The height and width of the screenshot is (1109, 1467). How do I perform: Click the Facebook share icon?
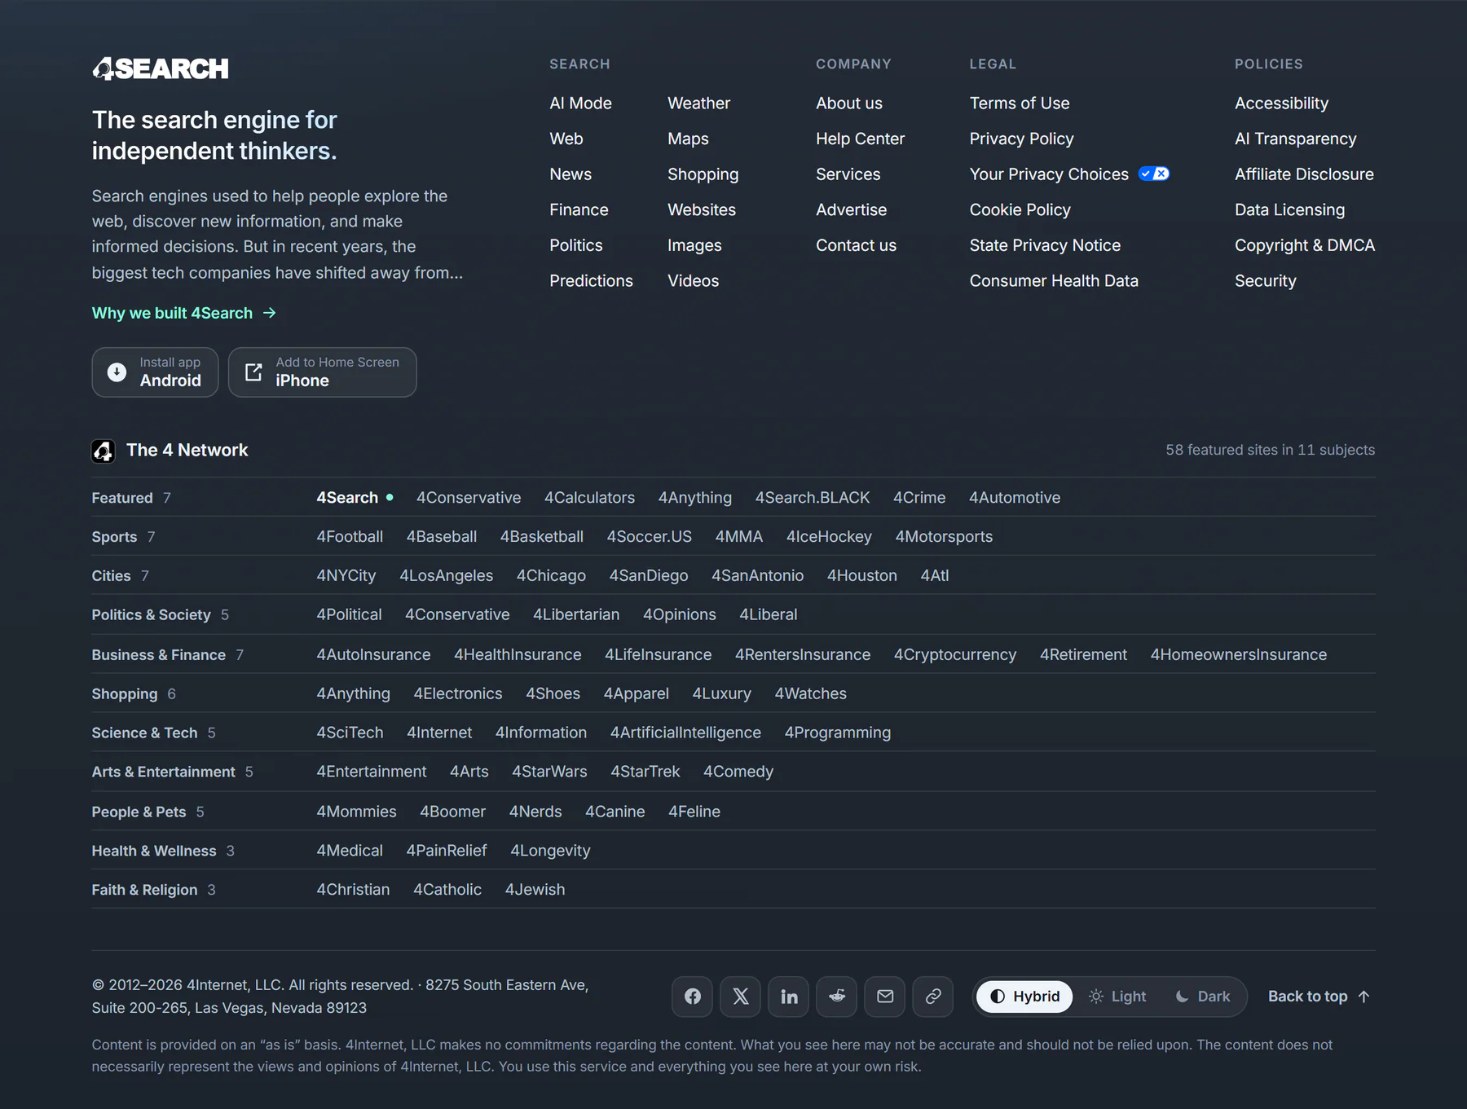692,997
